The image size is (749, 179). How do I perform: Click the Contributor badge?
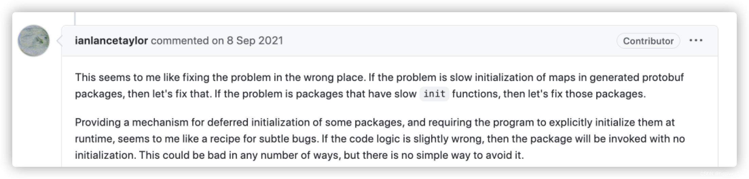[x=648, y=41]
